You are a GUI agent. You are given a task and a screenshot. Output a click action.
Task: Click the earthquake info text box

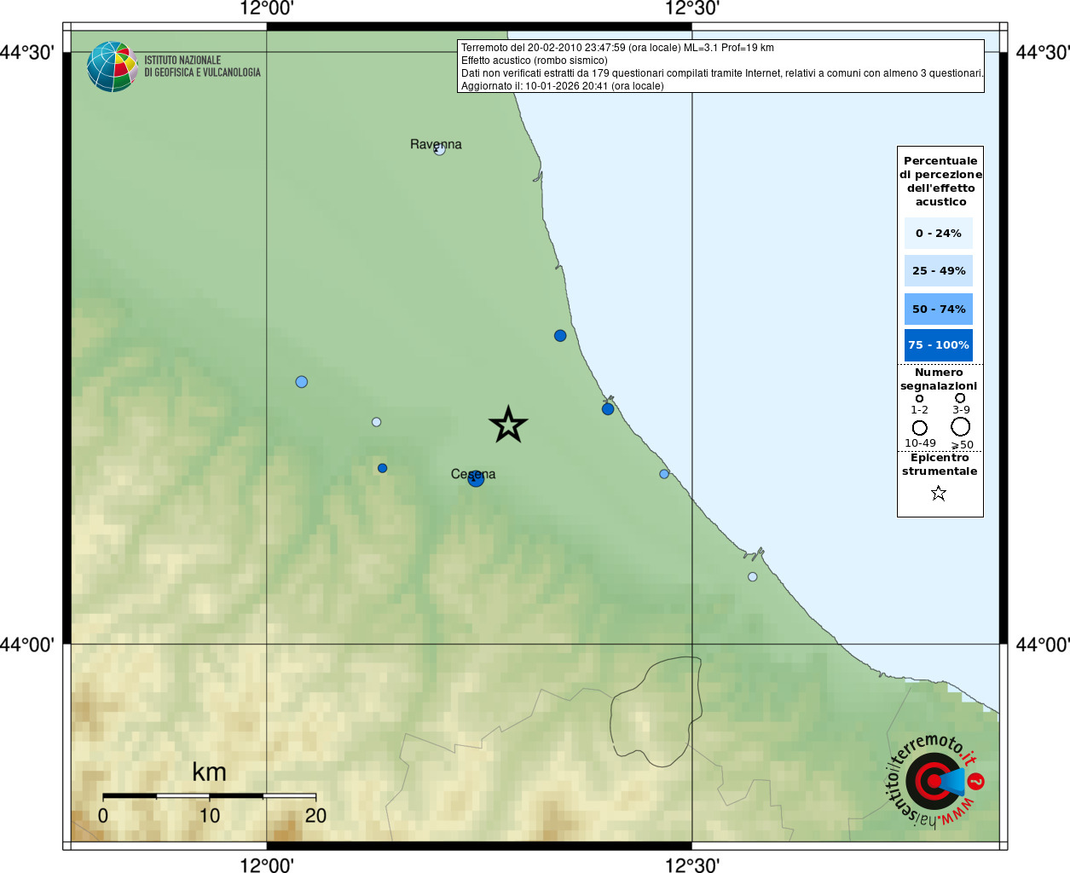click(x=720, y=66)
